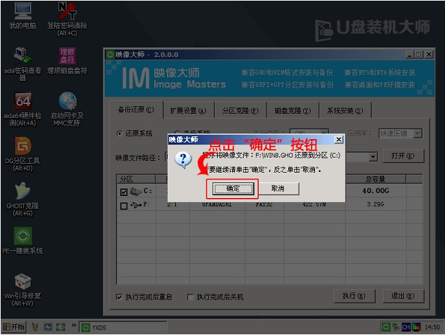
Task: Click the 执行 (R) button
Action: coord(355,297)
